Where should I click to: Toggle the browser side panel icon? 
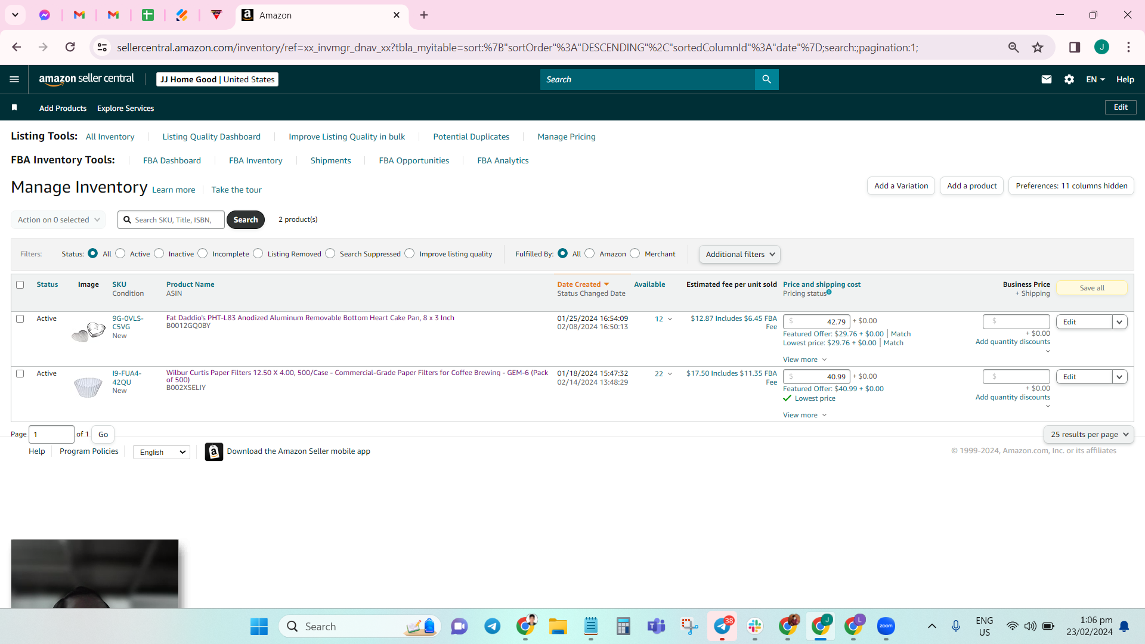[1074, 47]
